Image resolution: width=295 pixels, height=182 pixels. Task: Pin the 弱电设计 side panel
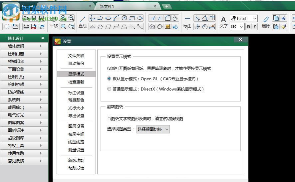pyautogui.click(x=42, y=38)
